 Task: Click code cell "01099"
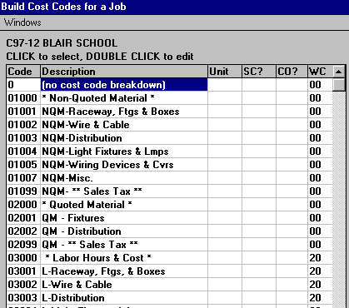(x=23, y=191)
